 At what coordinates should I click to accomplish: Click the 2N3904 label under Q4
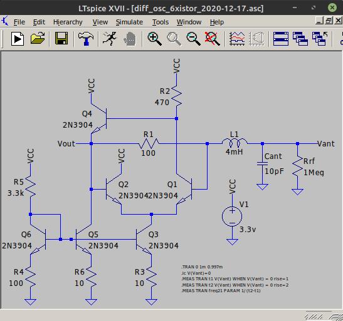(78, 125)
